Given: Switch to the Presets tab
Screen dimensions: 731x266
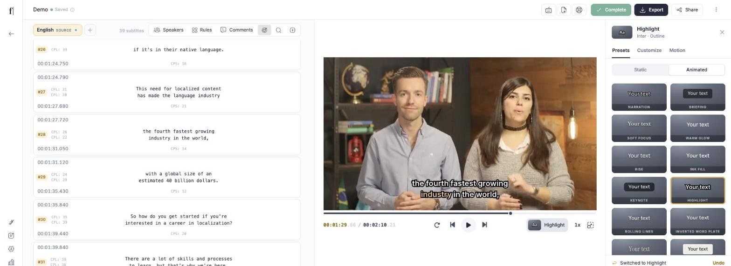Looking at the screenshot, I should tap(621, 50).
